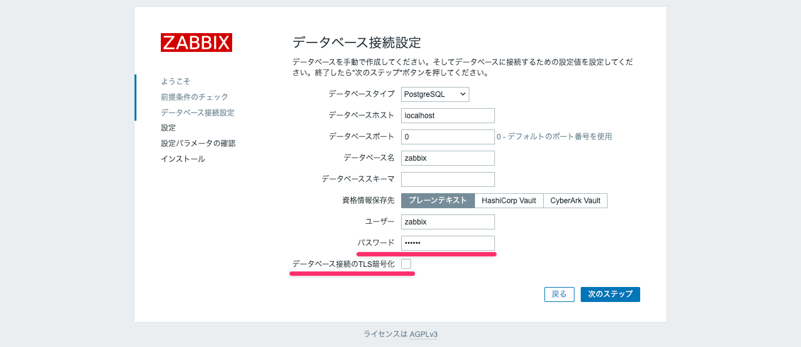
Task: Click the データベースポート input field
Action: coord(448,136)
